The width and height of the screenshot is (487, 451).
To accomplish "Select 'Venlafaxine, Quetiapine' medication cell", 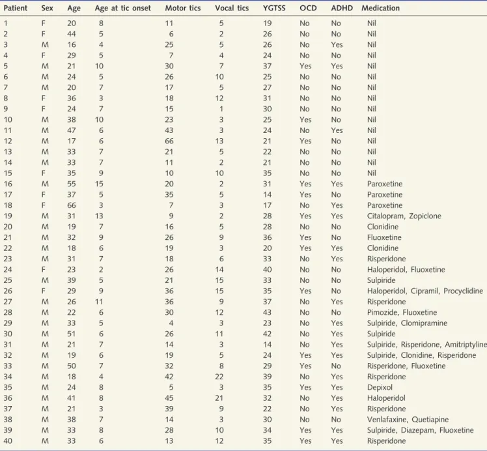I will pyautogui.click(x=408, y=419).
